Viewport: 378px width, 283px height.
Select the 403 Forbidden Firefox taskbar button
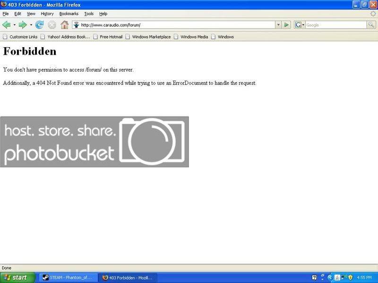[x=128, y=278]
